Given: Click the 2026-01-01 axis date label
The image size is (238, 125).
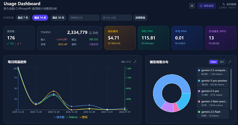Looking at the screenshot, I should [125, 112].
